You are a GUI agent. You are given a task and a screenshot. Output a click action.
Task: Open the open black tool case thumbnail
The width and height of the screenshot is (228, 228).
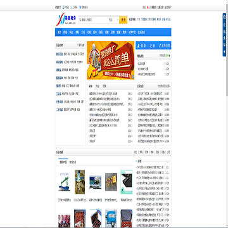click(96, 218)
